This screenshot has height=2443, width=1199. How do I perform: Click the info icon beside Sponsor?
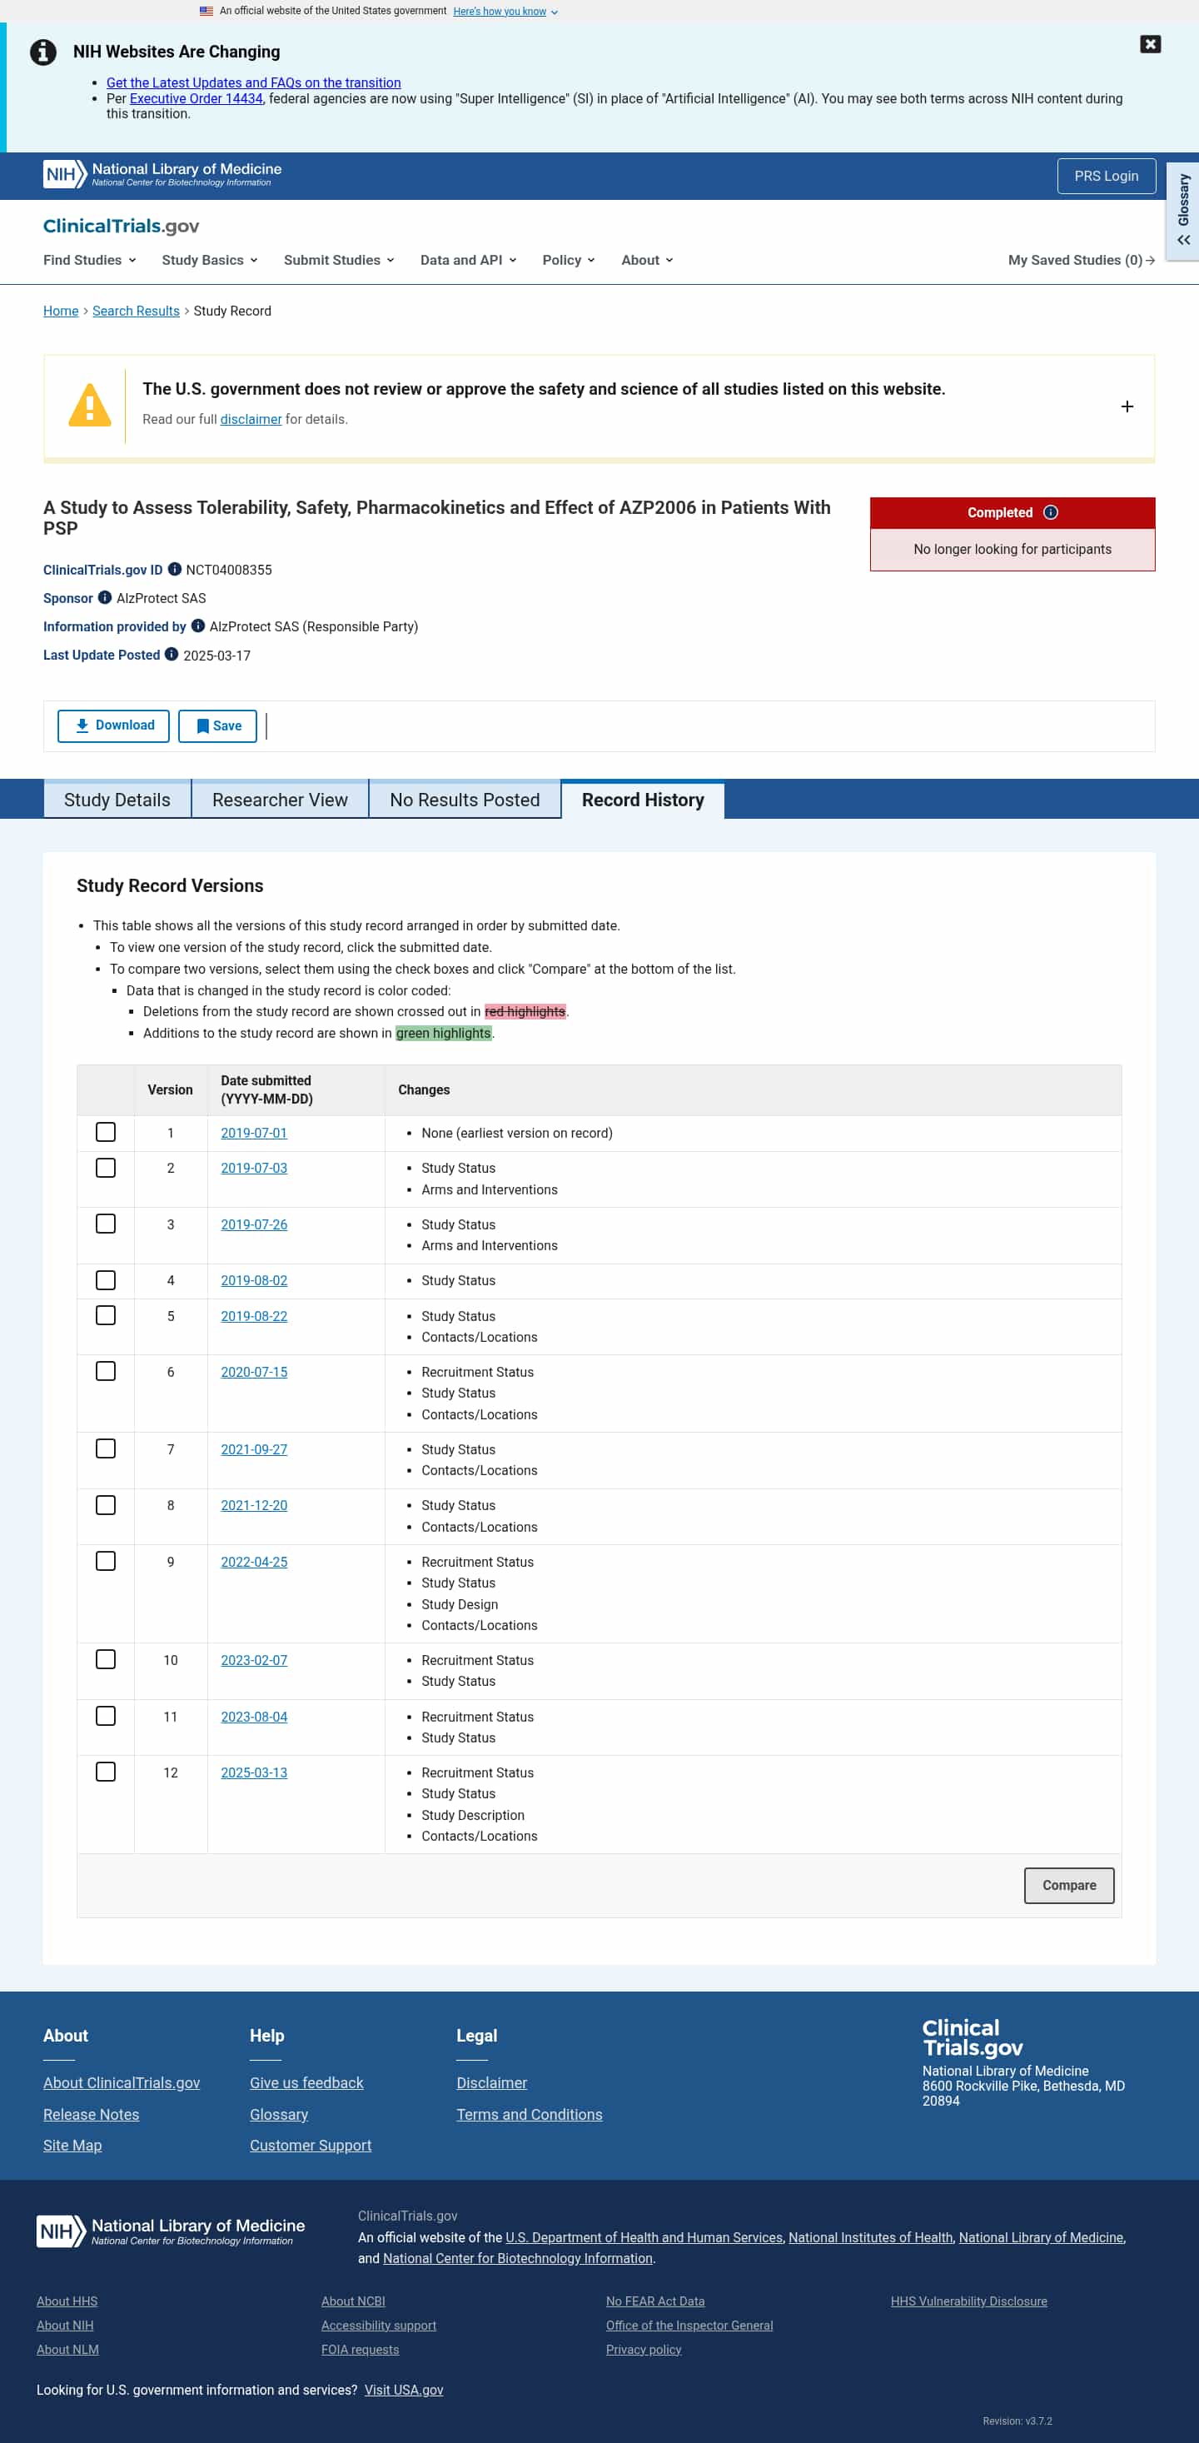pos(105,597)
